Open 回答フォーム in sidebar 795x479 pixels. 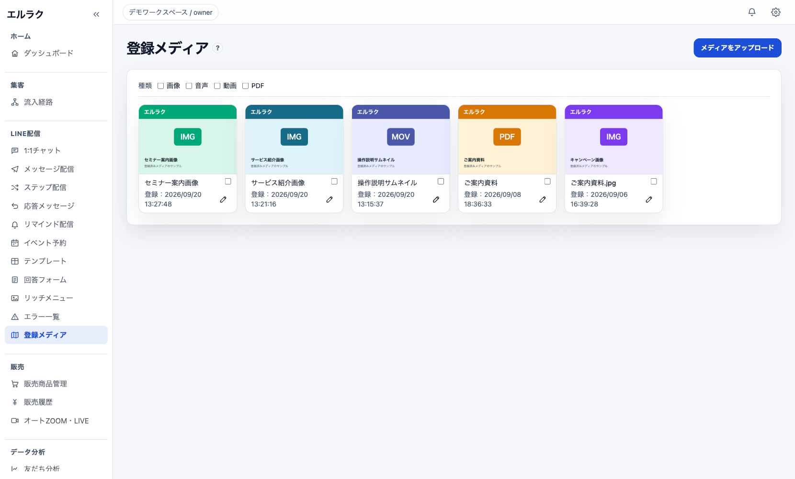tap(56, 280)
